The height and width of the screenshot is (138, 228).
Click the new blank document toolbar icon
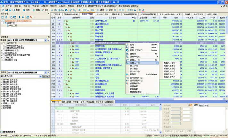click(x=3, y=10)
